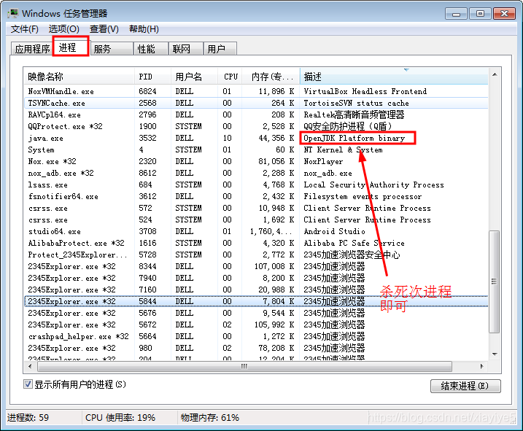Image resolution: width=523 pixels, height=431 pixels.
Task: Select 2345Explorer.exe with PID 5844
Action: (x=256, y=302)
